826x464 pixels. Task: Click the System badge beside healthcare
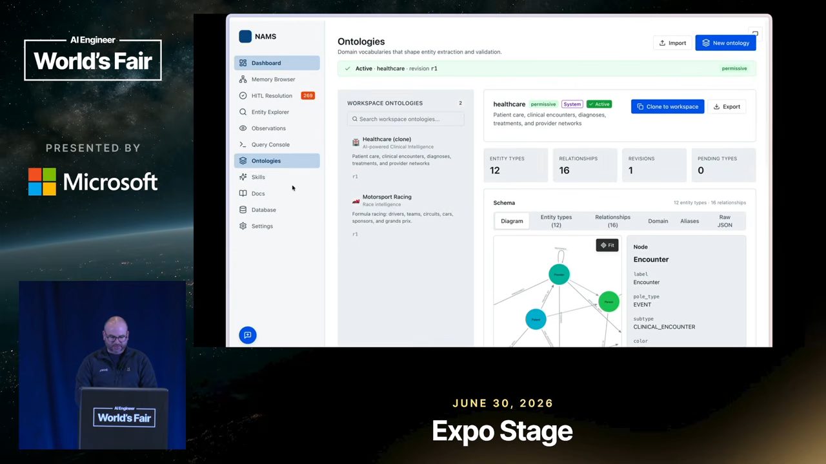pyautogui.click(x=572, y=104)
